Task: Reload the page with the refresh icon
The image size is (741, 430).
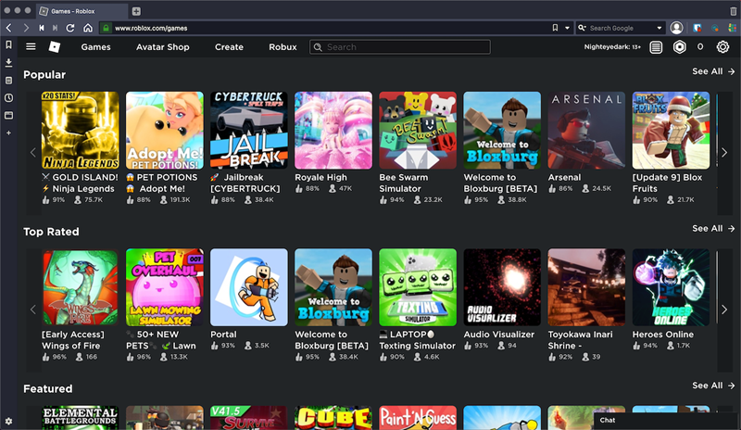Action: pos(70,28)
